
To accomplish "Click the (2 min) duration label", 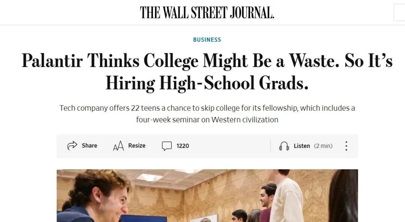I will coord(323,146).
